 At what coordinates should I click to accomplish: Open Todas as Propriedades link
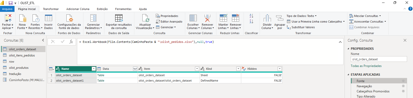pyautogui.click(x=366, y=66)
